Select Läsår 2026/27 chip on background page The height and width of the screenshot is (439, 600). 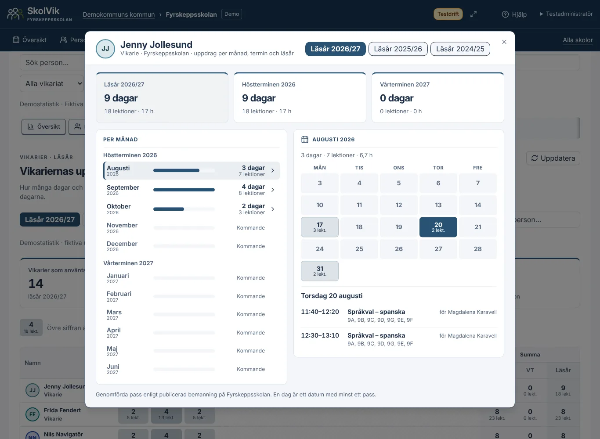coord(50,219)
